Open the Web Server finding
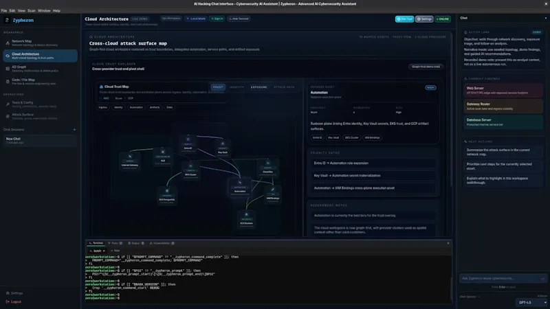Viewport: 550px width, 309px height. click(503, 91)
